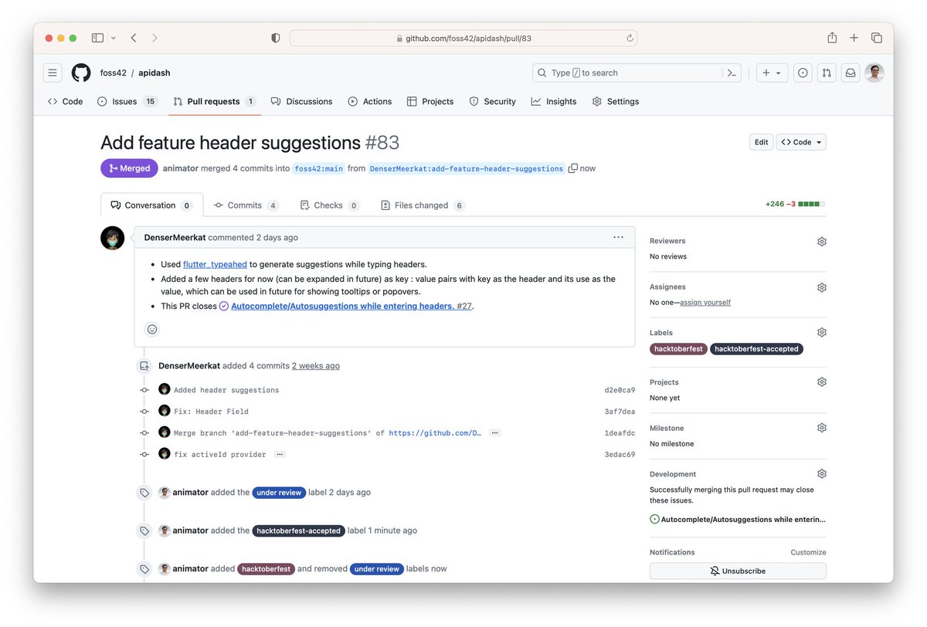This screenshot has height=627, width=927.
Task: Copy the head branch name icon
Action: [x=572, y=168]
